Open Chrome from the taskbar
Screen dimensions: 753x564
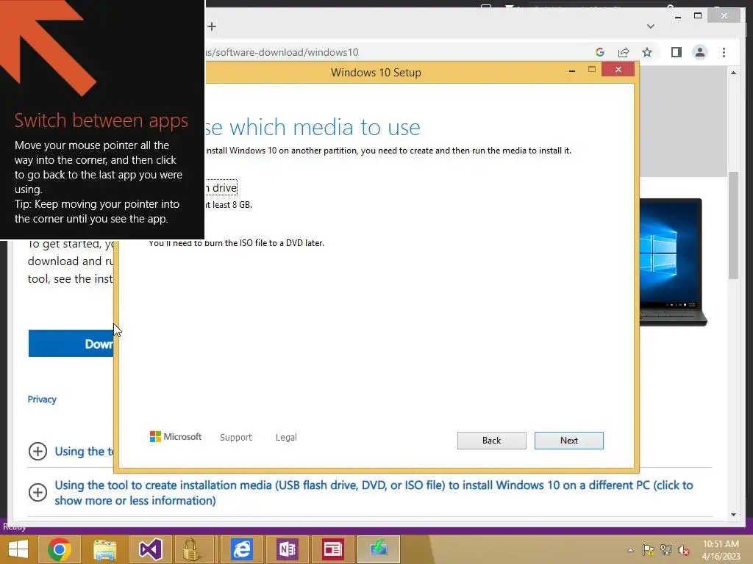60,549
